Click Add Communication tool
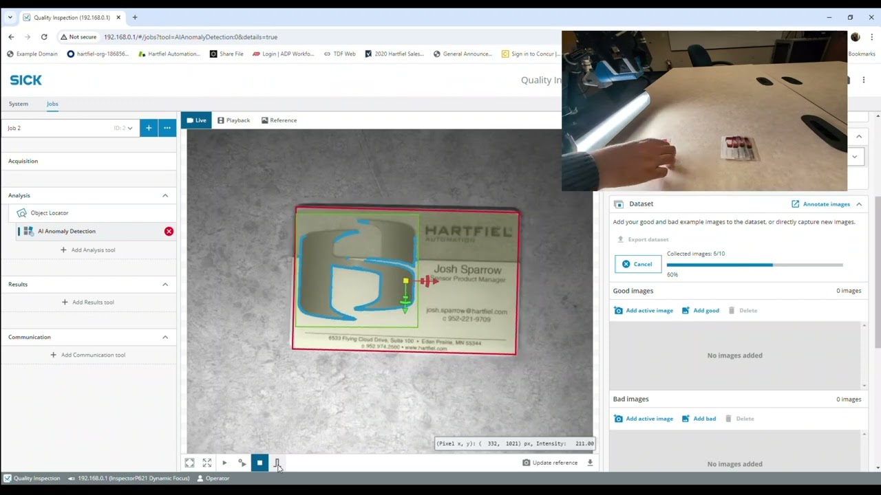The width and height of the screenshot is (881, 495). click(x=87, y=355)
